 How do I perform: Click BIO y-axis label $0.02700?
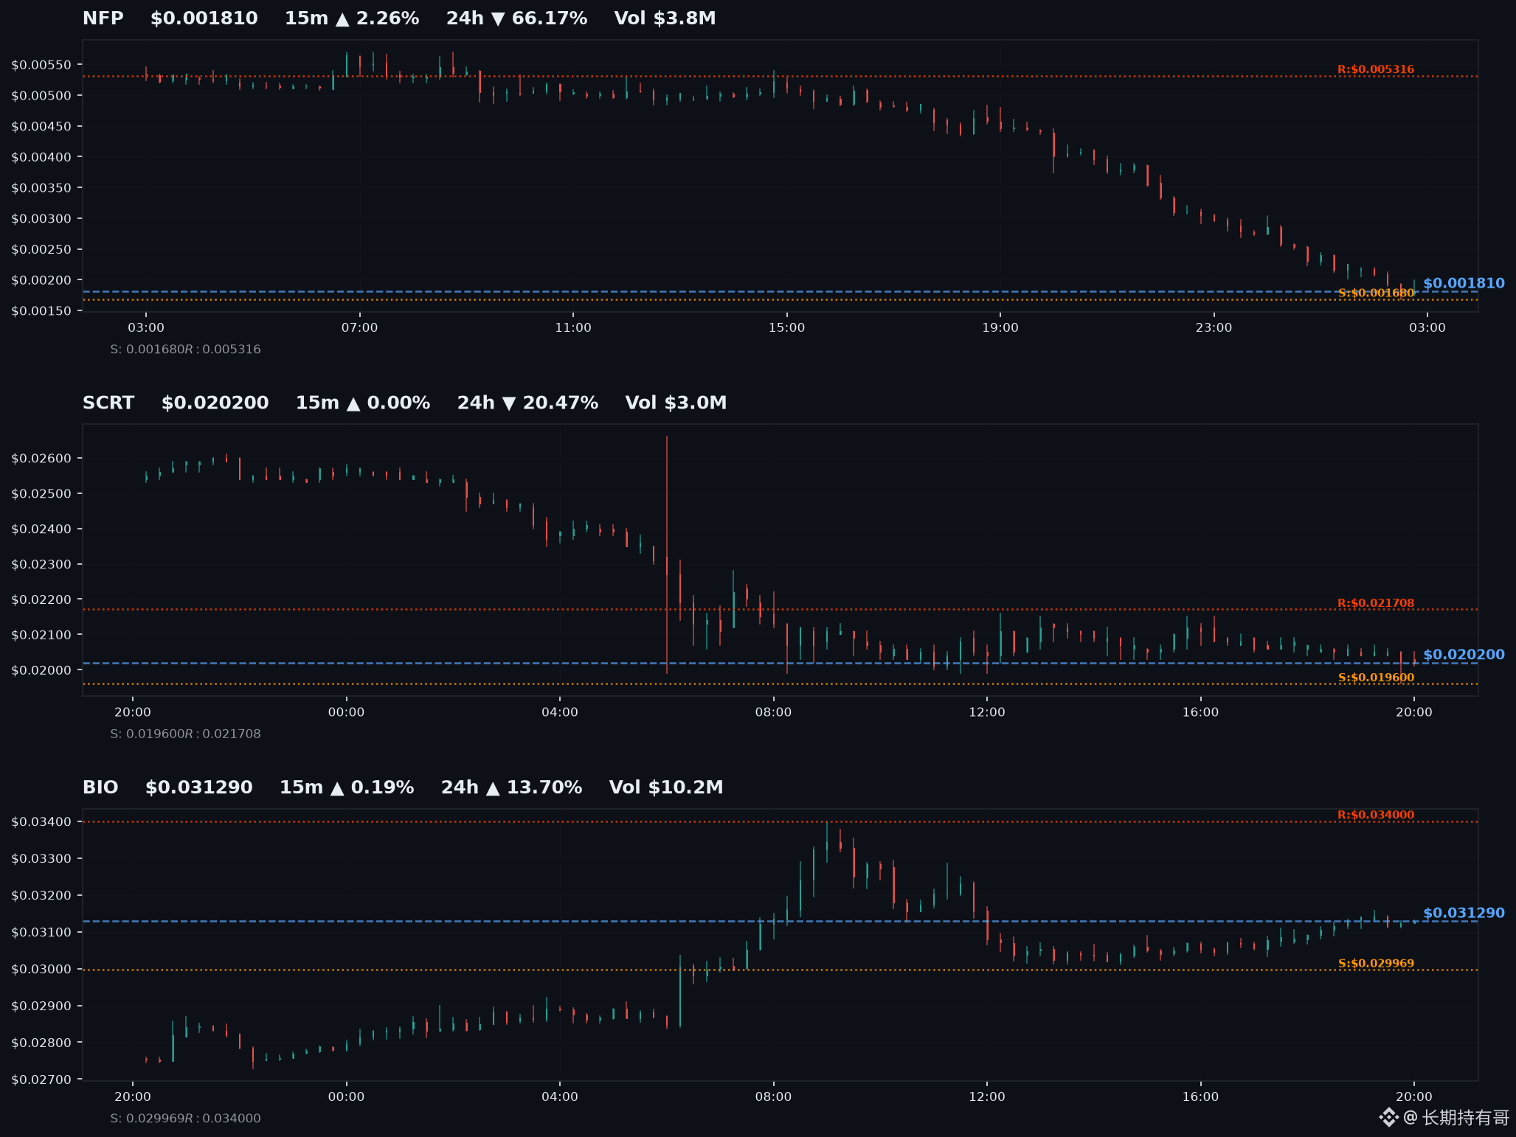pyautogui.click(x=41, y=1080)
